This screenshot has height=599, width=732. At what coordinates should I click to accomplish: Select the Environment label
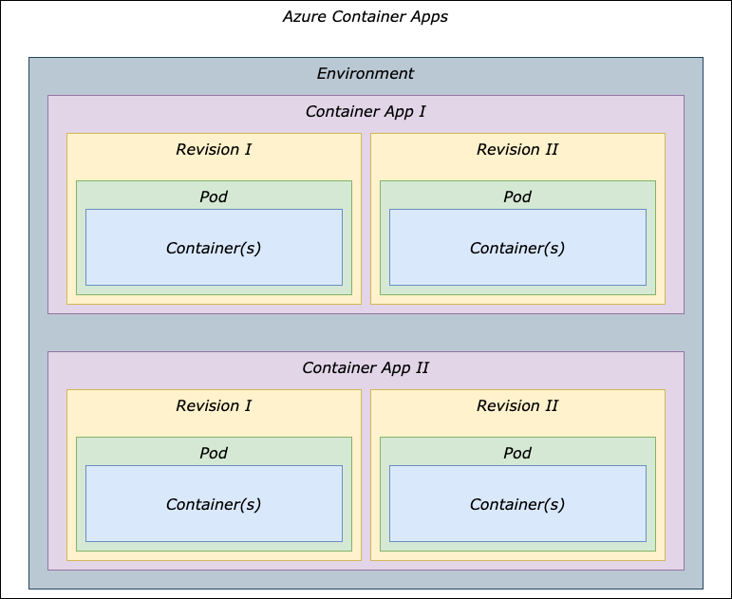(366, 74)
